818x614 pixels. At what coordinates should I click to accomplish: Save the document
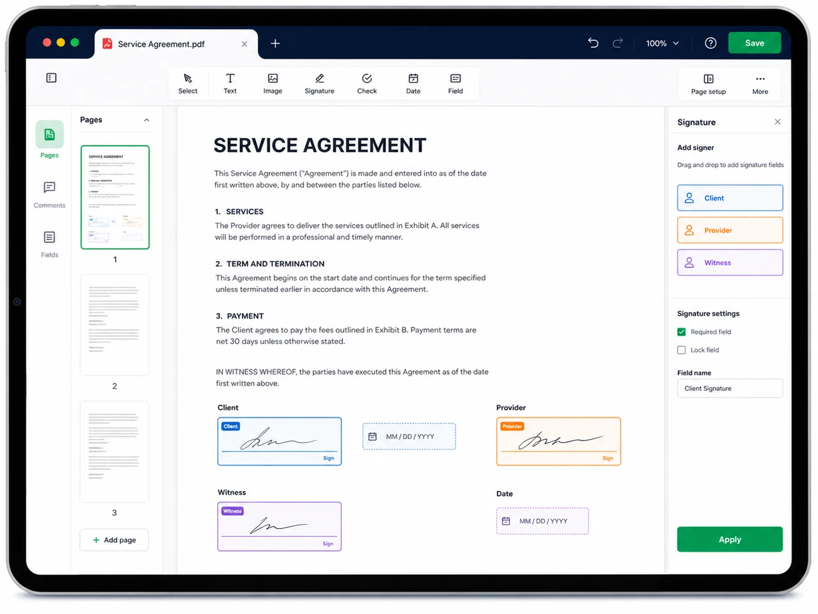click(x=754, y=43)
